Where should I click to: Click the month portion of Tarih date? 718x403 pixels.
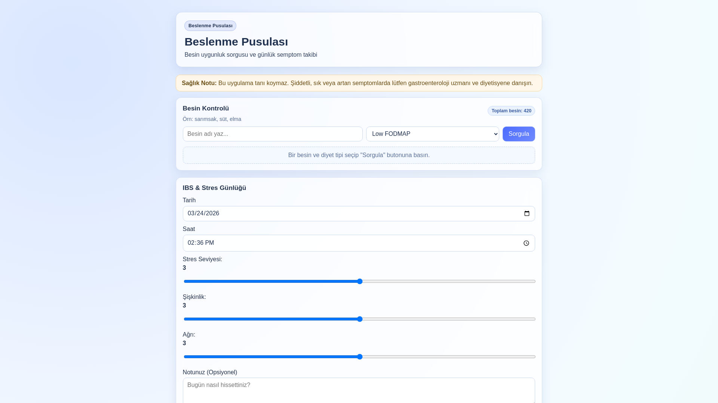click(x=191, y=213)
